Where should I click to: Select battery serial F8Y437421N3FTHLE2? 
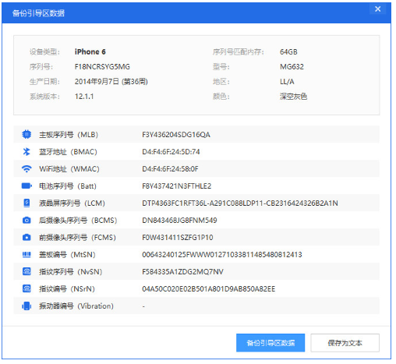(x=176, y=186)
